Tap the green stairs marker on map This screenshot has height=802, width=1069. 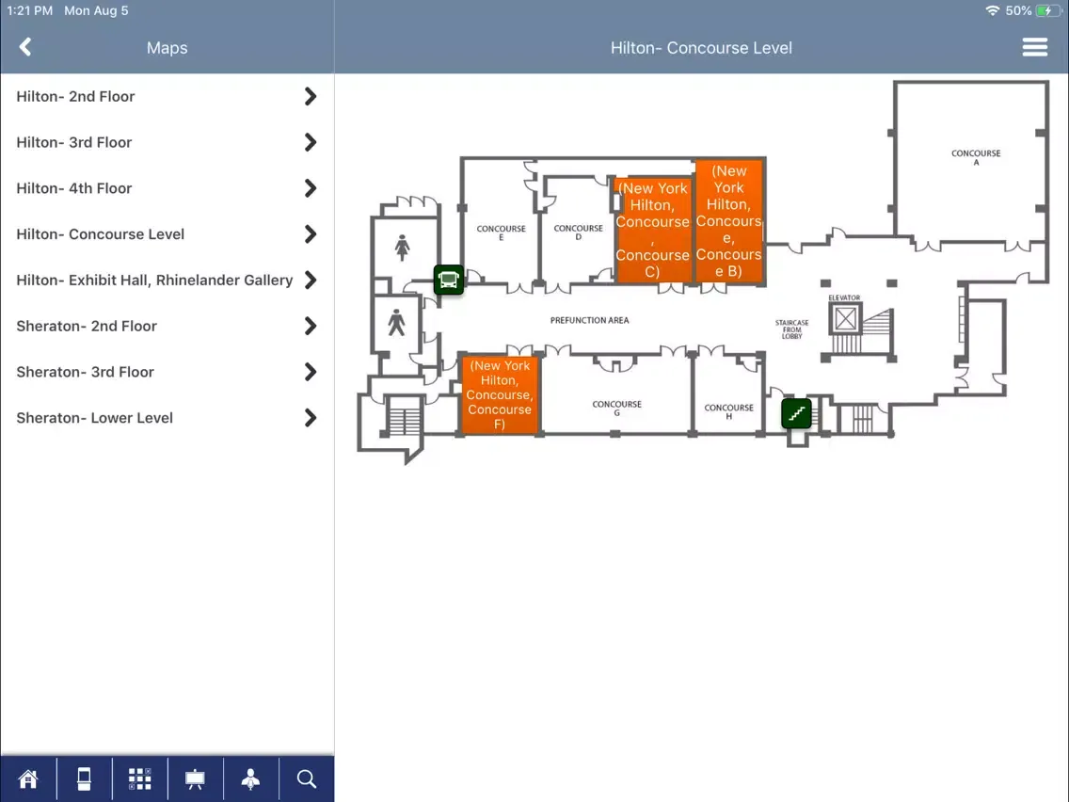(x=796, y=412)
